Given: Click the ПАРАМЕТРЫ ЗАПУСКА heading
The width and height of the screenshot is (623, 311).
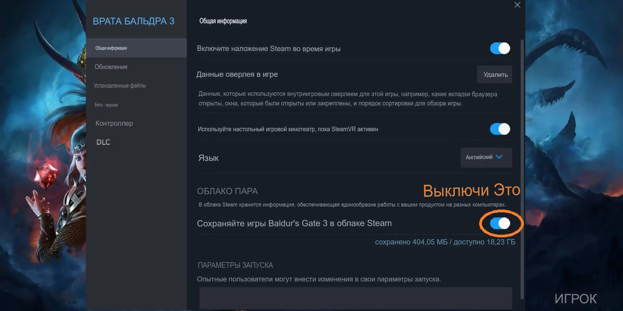Looking at the screenshot, I should pyautogui.click(x=235, y=265).
